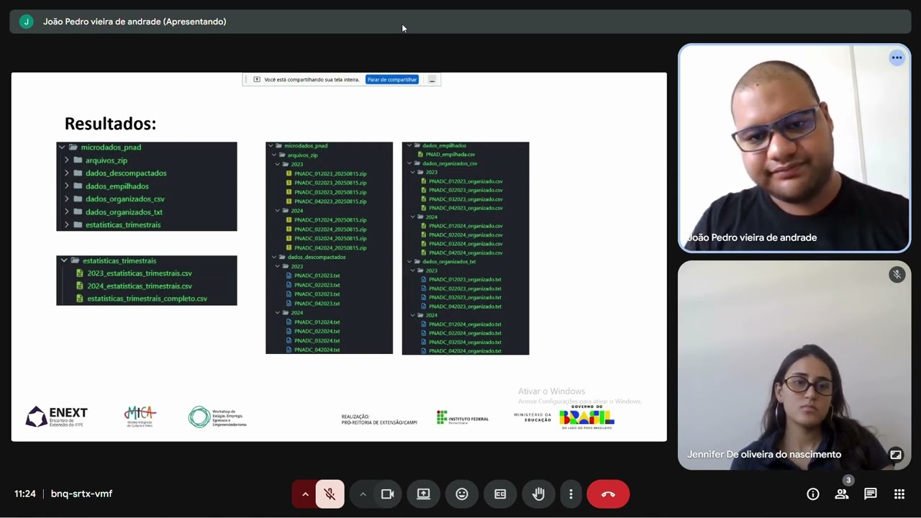Screen dimensions: 921x518
Task: Click the presenter avatar letter J
Action: 27,22
